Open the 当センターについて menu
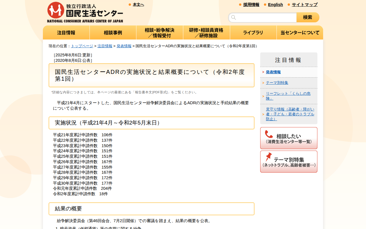The width and height of the screenshot is (366, 229). [300, 32]
